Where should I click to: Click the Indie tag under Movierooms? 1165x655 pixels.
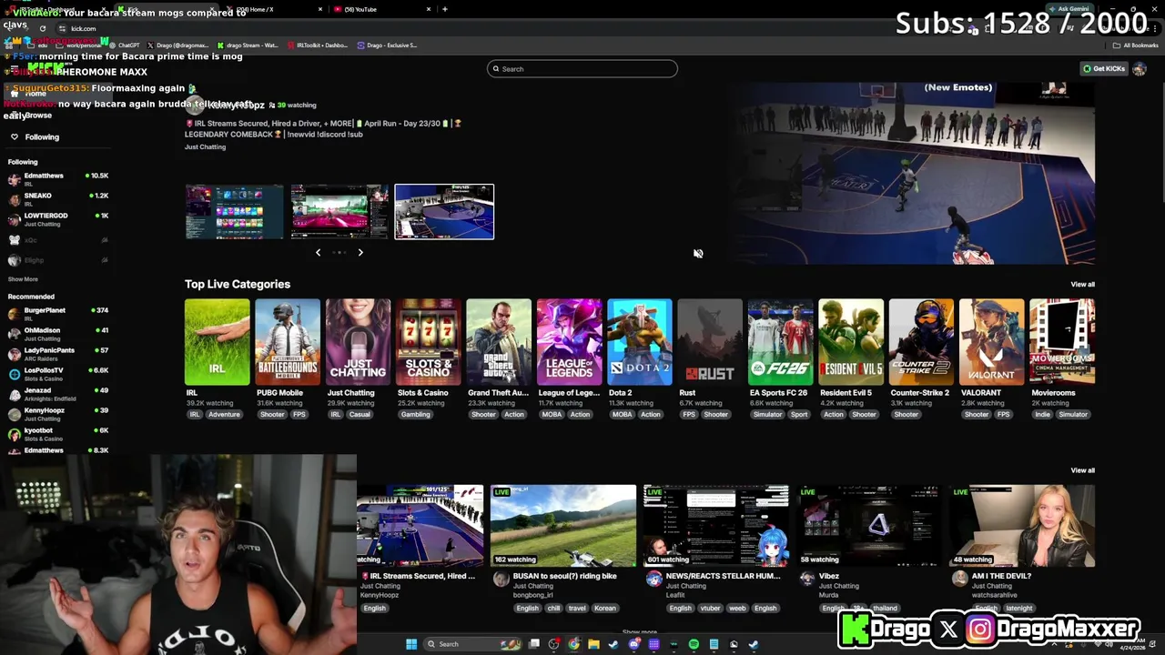click(1042, 415)
